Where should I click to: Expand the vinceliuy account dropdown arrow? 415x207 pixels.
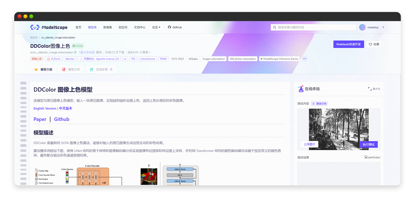[383, 27]
